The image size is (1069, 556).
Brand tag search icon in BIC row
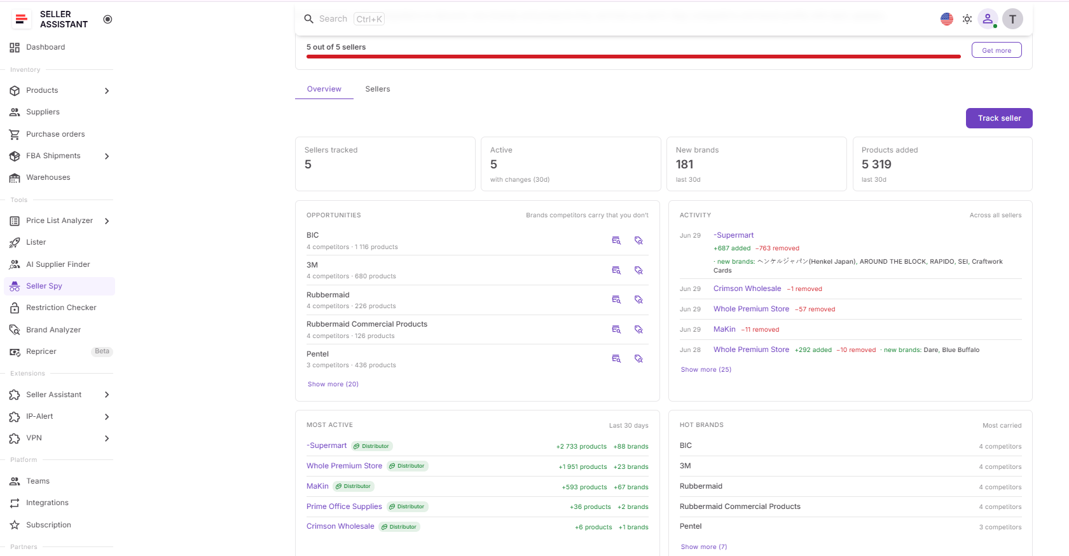[639, 241]
